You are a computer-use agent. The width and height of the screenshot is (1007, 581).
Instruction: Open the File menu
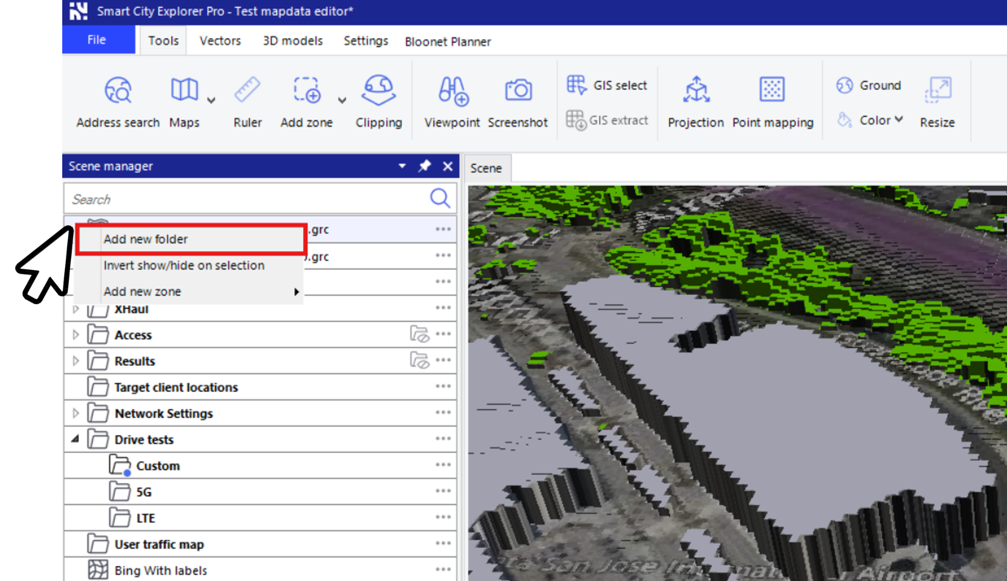(99, 39)
